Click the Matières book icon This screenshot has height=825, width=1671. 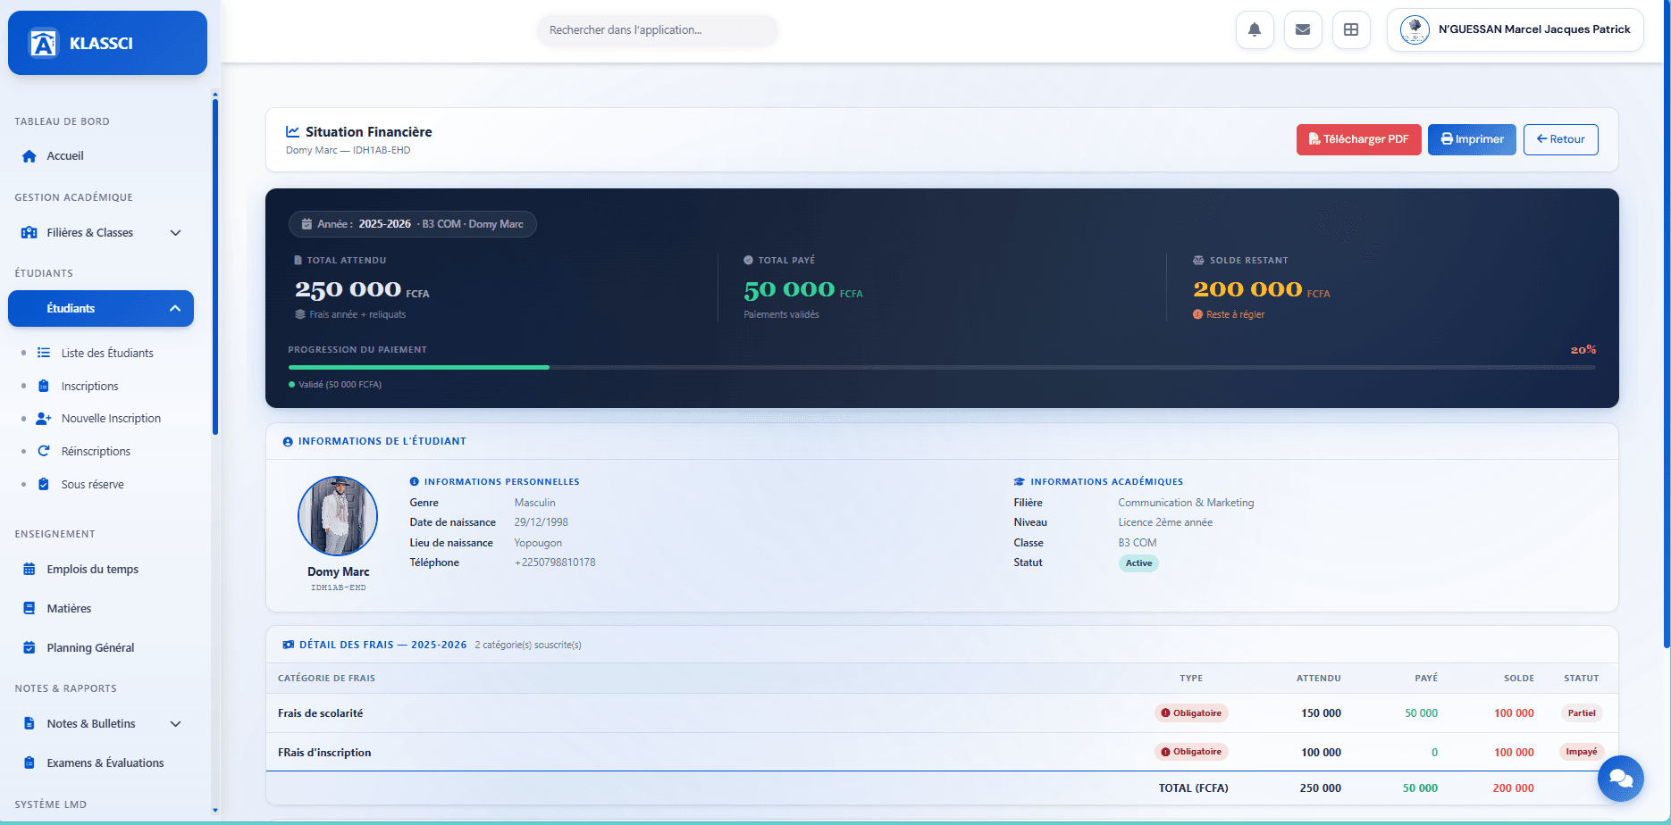(x=29, y=608)
